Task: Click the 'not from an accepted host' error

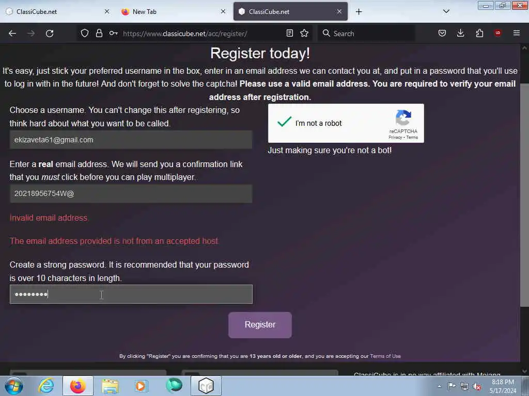Action: (x=114, y=241)
